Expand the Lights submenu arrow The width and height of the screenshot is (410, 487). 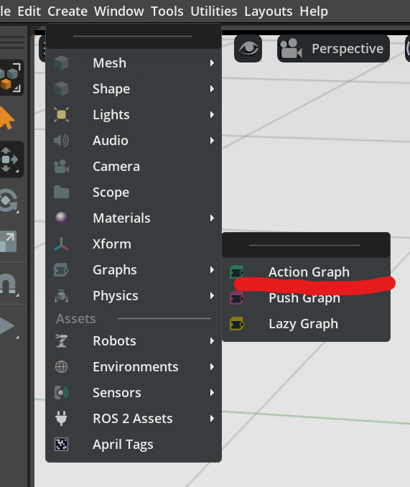(x=212, y=115)
